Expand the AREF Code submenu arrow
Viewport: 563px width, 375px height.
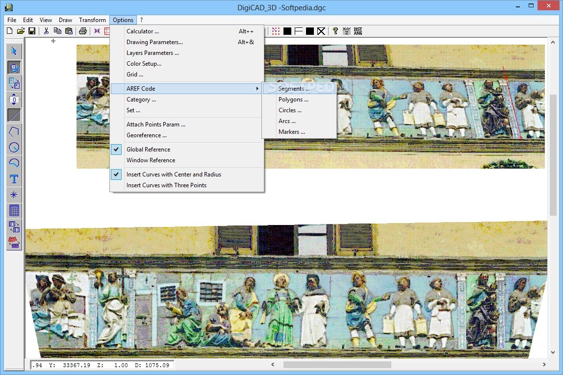click(257, 89)
